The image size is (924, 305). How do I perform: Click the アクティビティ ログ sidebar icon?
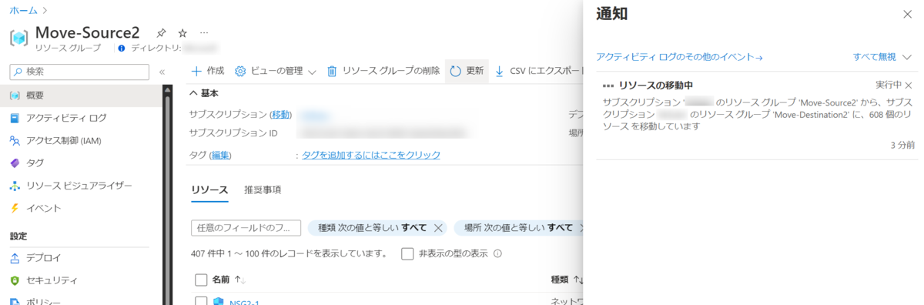[x=15, y=118]
